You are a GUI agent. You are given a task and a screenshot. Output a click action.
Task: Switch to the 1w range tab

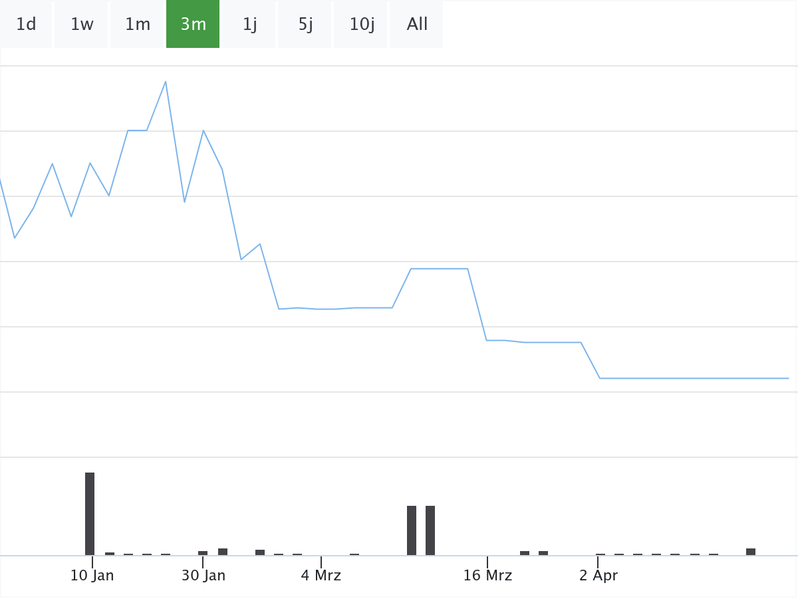tap(82, 25)
